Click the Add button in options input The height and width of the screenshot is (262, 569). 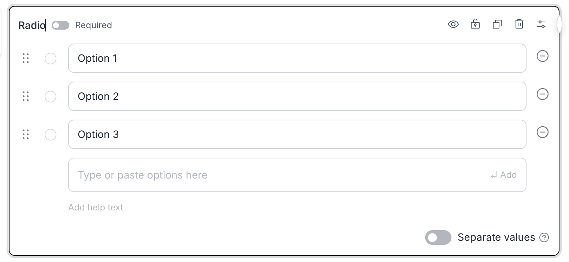504,175
